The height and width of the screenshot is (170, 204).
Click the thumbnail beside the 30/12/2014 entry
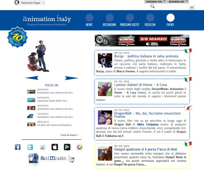(31, 92)
